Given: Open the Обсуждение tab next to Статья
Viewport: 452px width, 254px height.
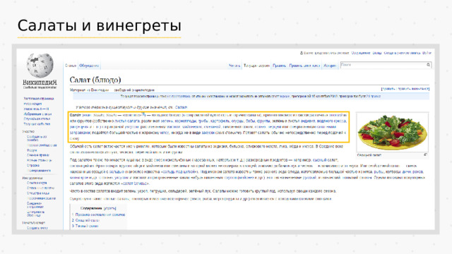Looking at the screenshot, I should coord(89,66).
